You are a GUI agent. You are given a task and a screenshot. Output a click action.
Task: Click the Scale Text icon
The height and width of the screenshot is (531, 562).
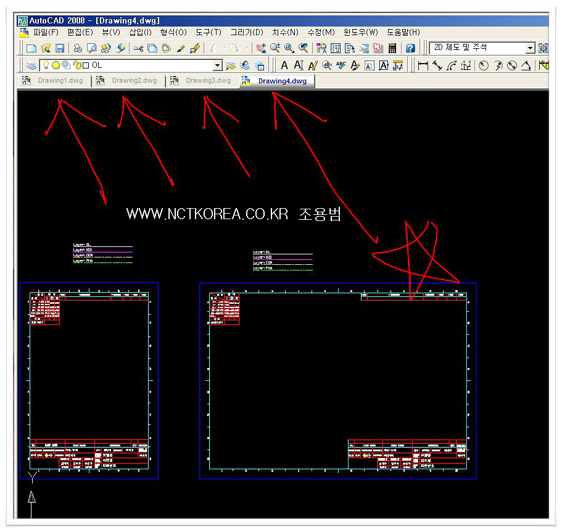369,65
